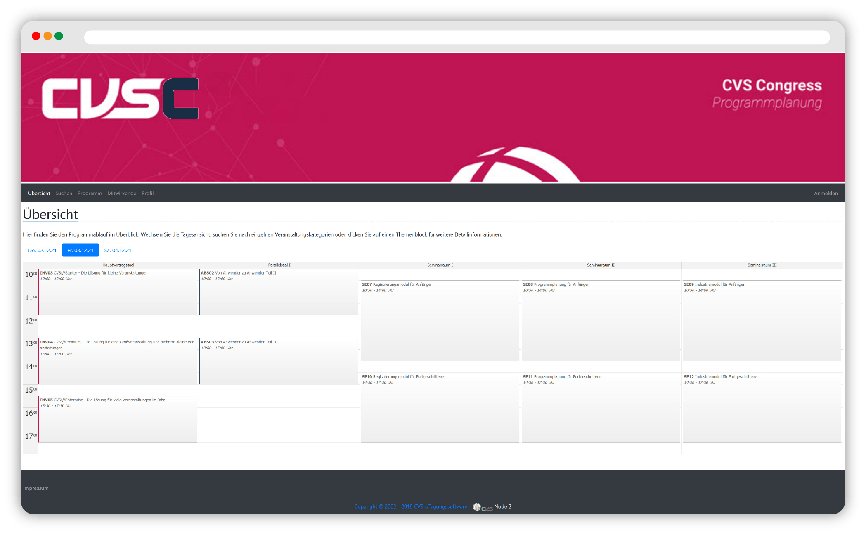The height and width of the screenshot is (535, 866).
Task: Open the Programm menu item
Action: [90, 194]
